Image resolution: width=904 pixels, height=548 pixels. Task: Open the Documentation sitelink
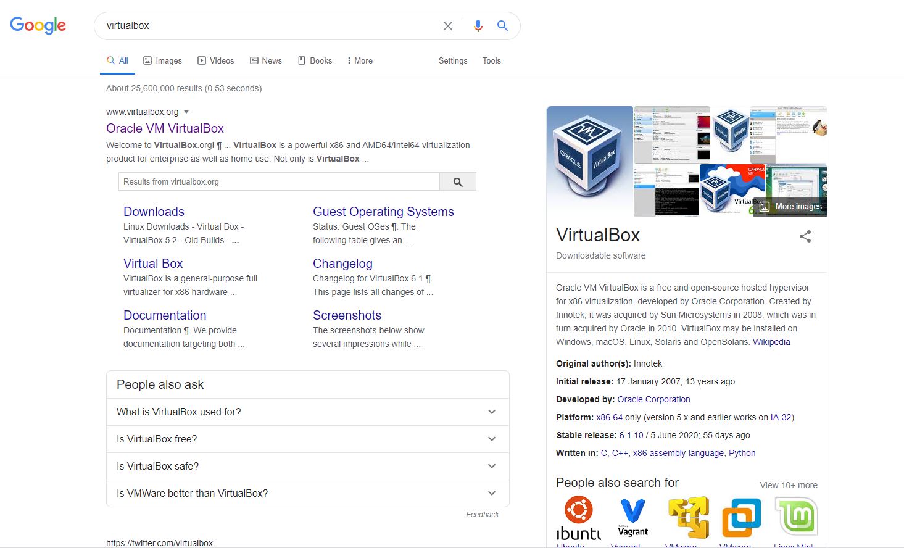(x=165, y=315)
